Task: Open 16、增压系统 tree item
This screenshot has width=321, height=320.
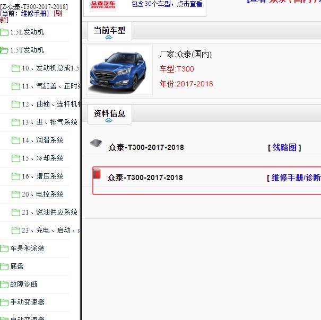Action: pos(42,176)
